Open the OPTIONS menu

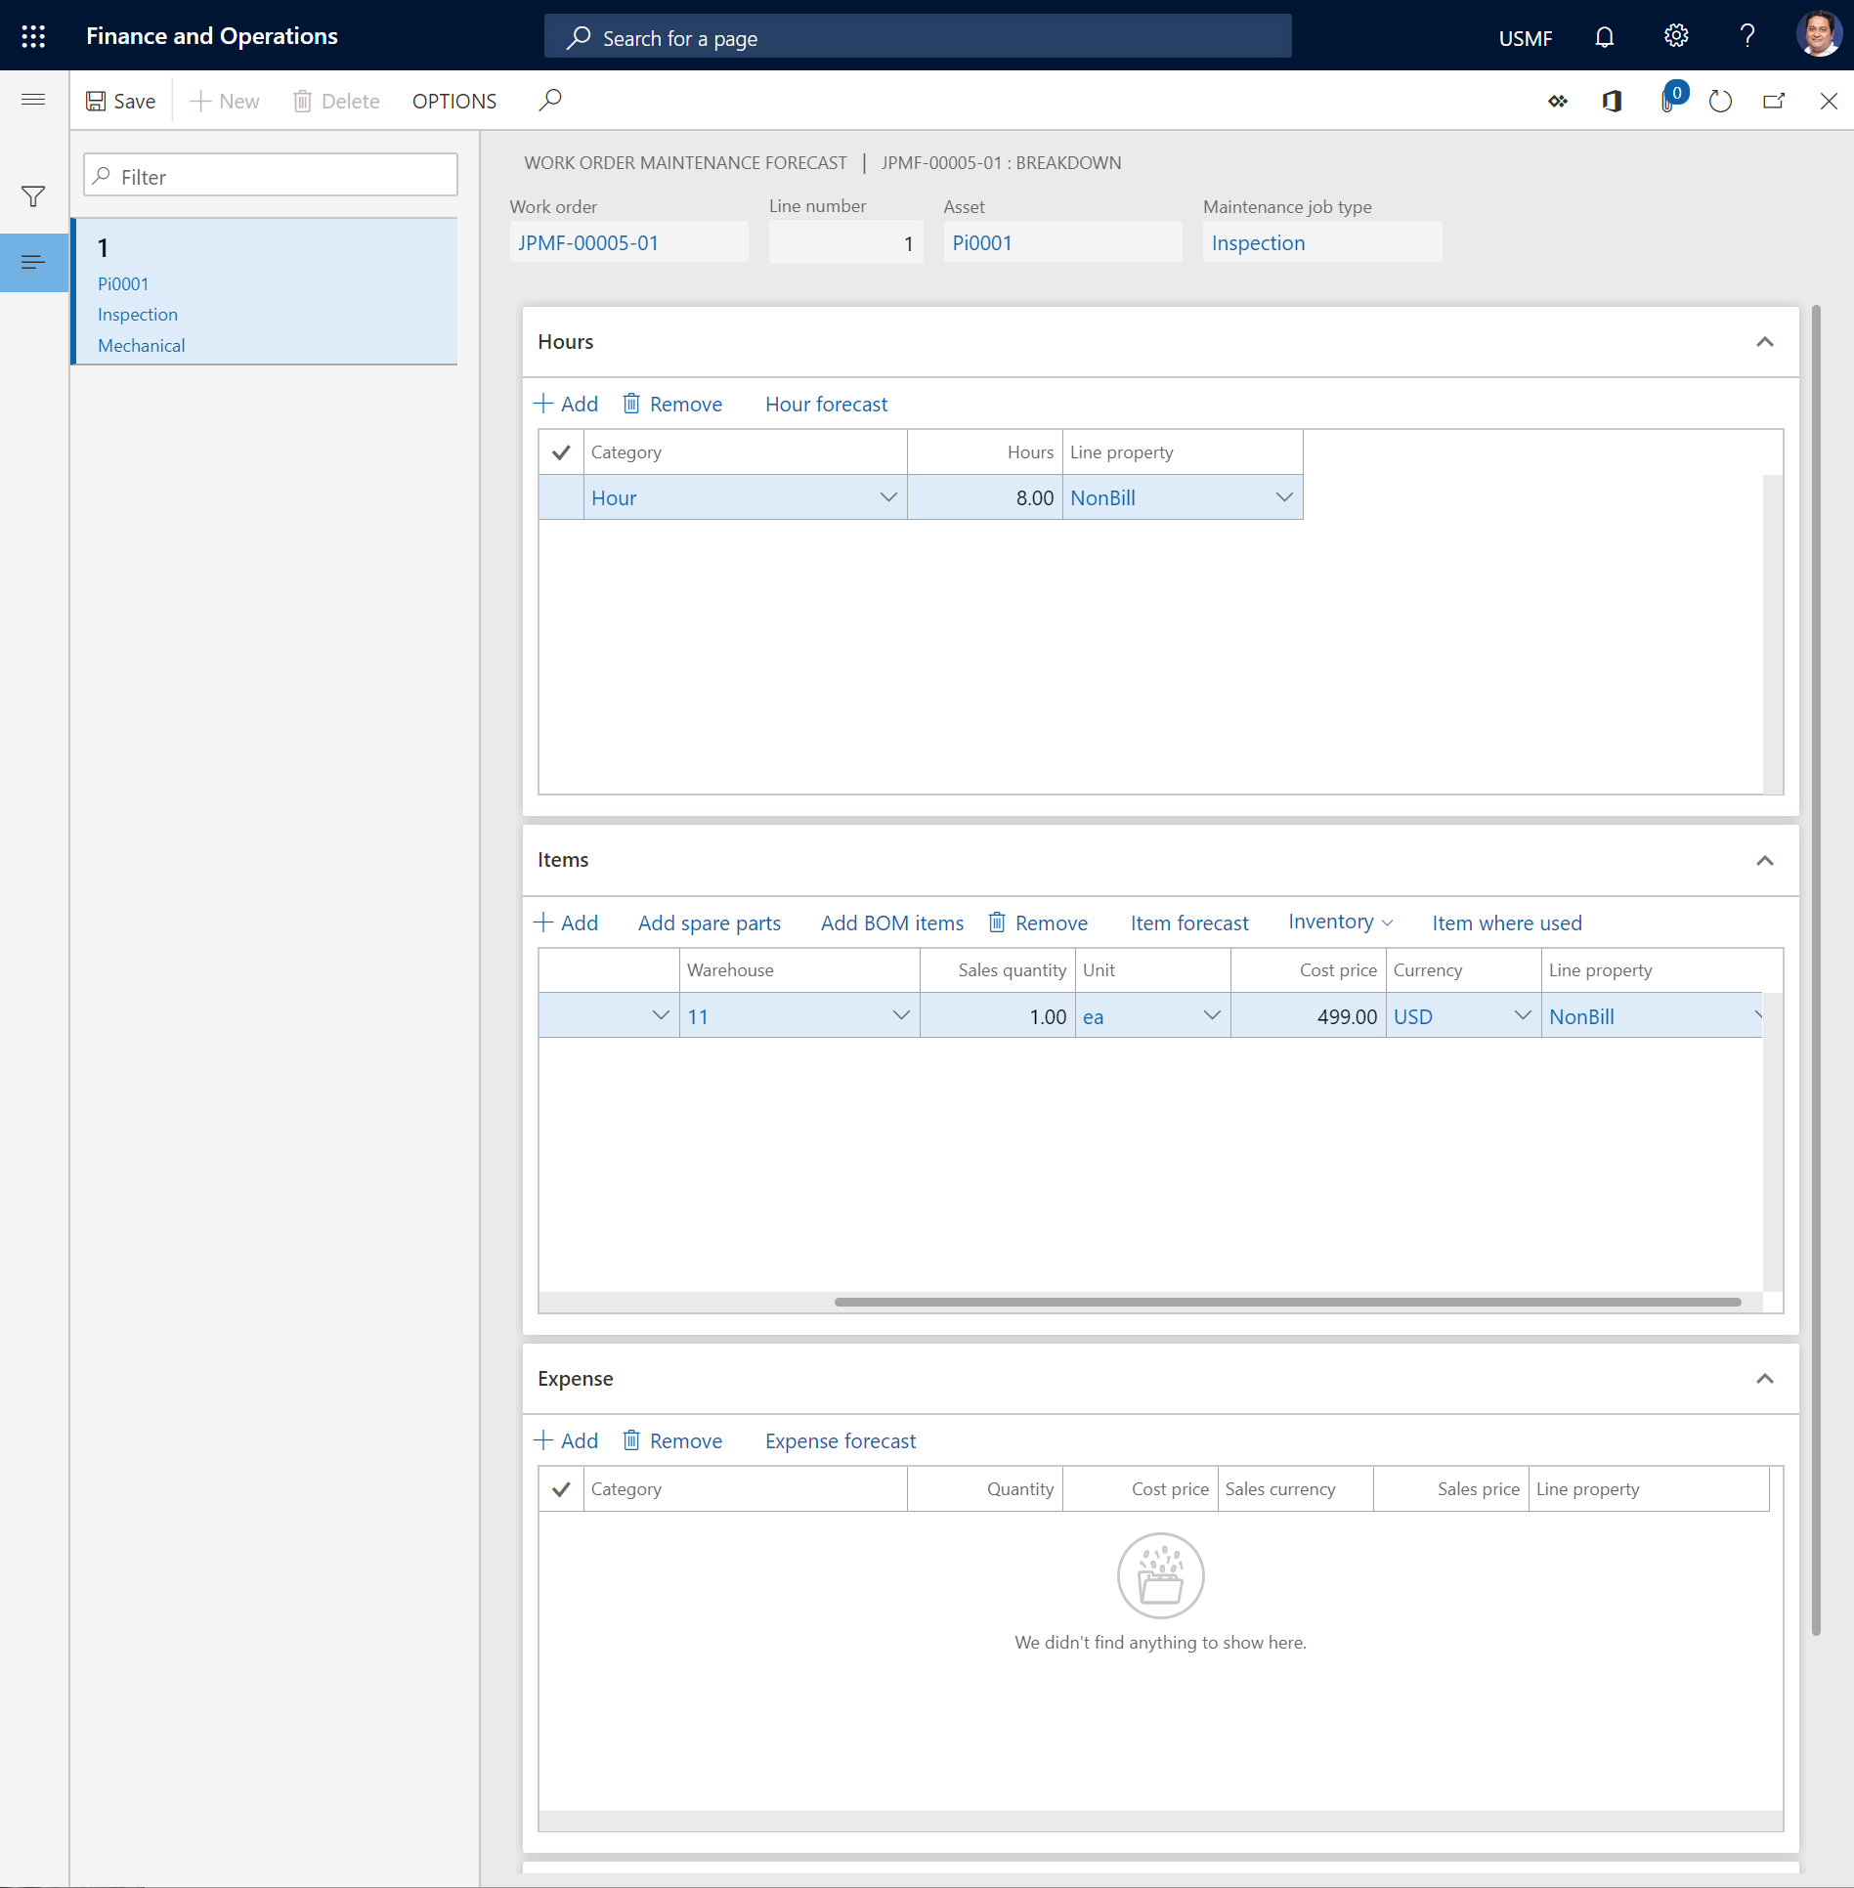[453, 101]
